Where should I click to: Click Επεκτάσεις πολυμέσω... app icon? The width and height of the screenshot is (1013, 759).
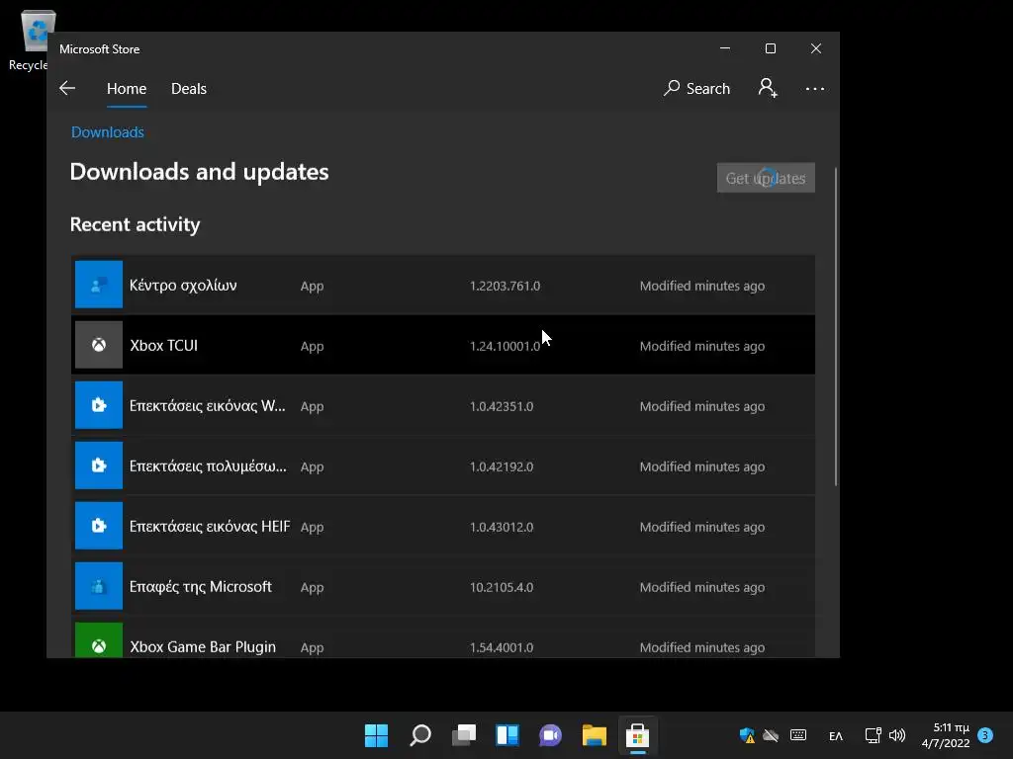[x=99, y=465]
